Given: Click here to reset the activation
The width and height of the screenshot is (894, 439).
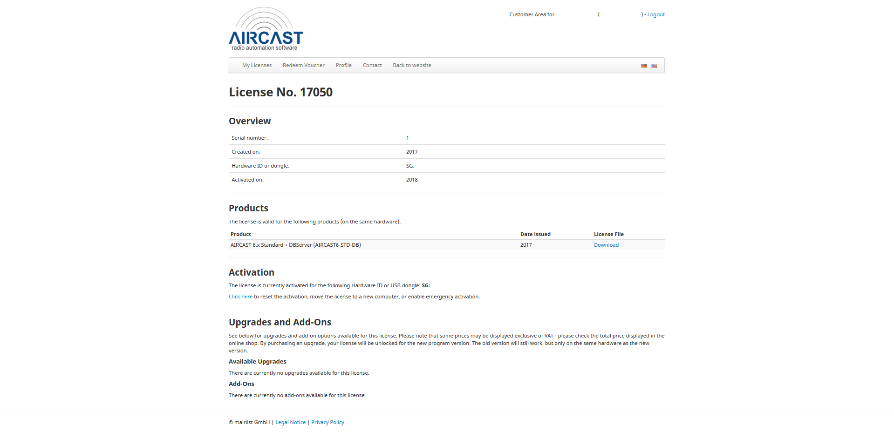Looking at the screenshot, I should point(240,297).
